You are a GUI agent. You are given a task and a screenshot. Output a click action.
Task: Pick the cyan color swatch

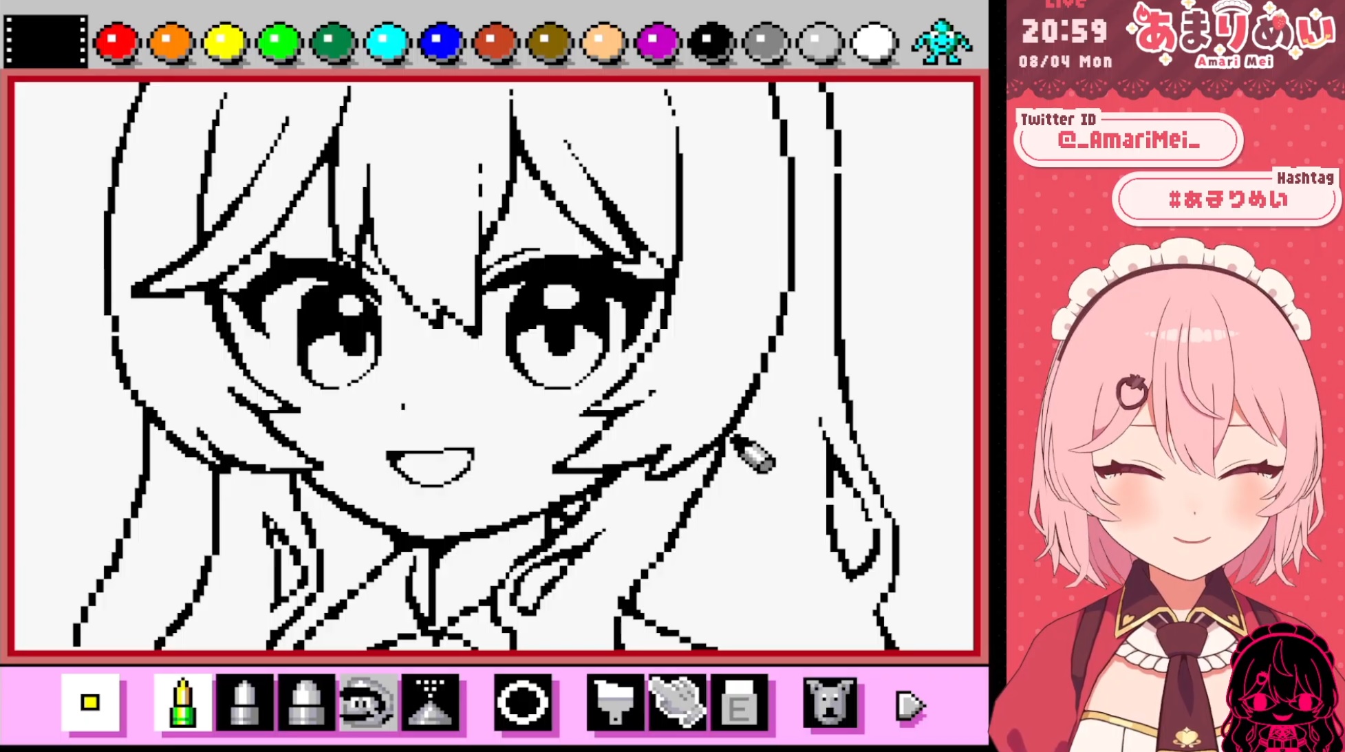(387, 43)
